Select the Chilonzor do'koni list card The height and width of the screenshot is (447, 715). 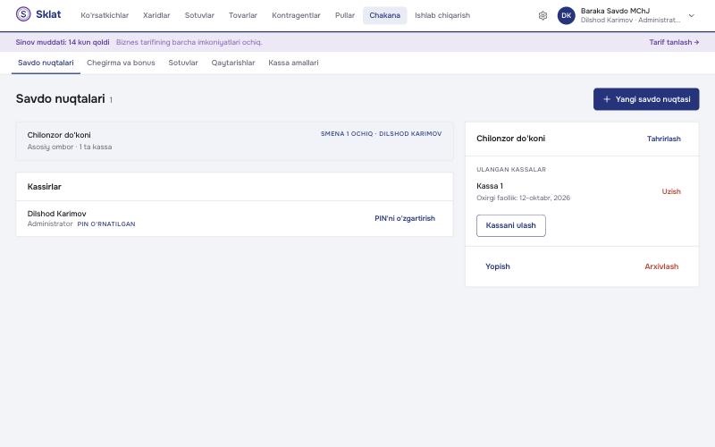tap(234, 141)
